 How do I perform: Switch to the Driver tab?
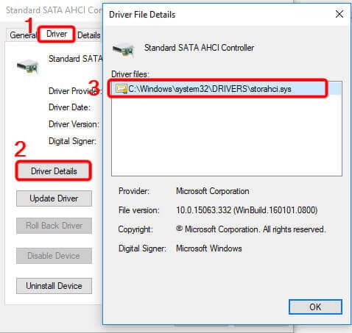(x=57, y=34)
